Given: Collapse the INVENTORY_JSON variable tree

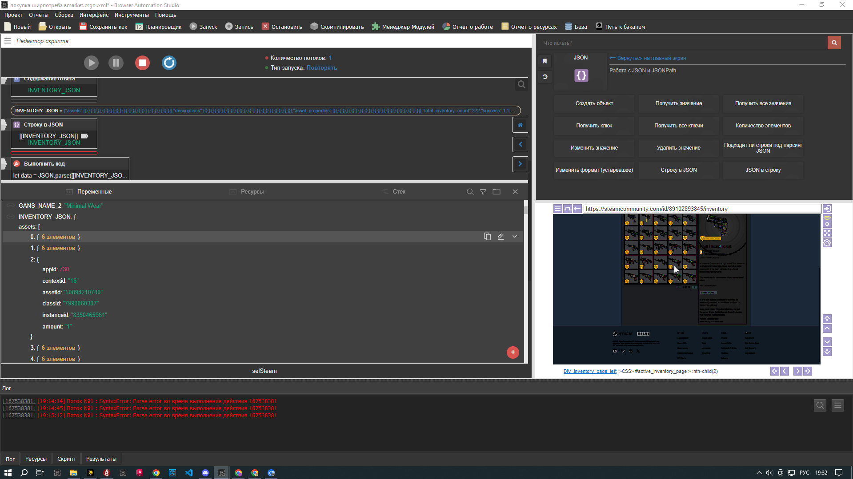Looking at the screenshot, I should tap(44, 217).
